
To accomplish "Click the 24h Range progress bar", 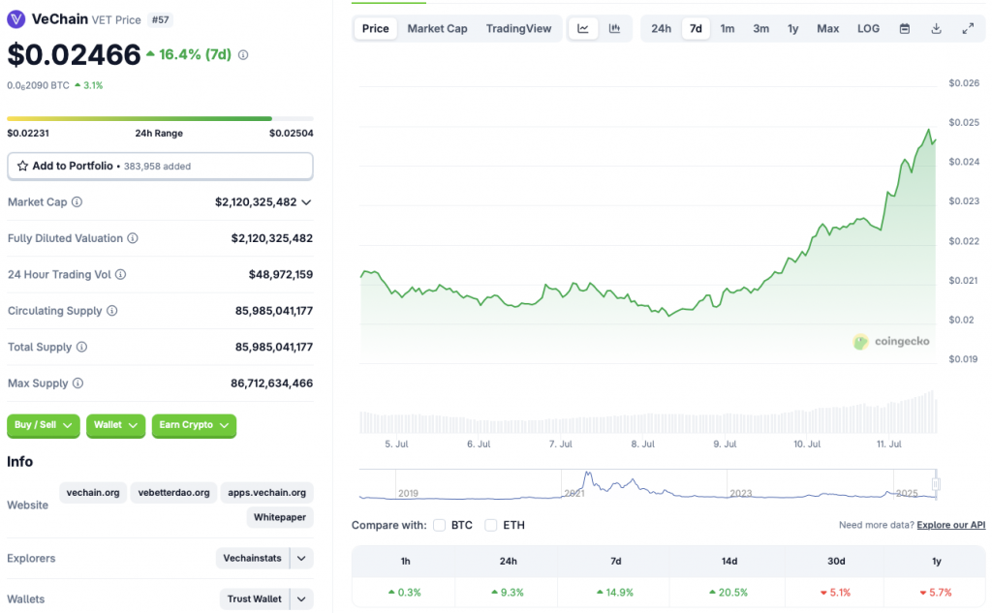I will click(160, 118).
